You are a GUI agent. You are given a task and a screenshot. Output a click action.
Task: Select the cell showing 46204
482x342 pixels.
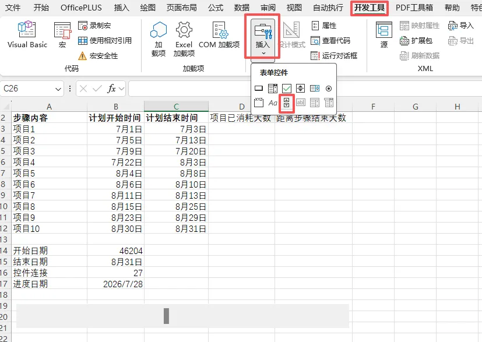(115, 251)
